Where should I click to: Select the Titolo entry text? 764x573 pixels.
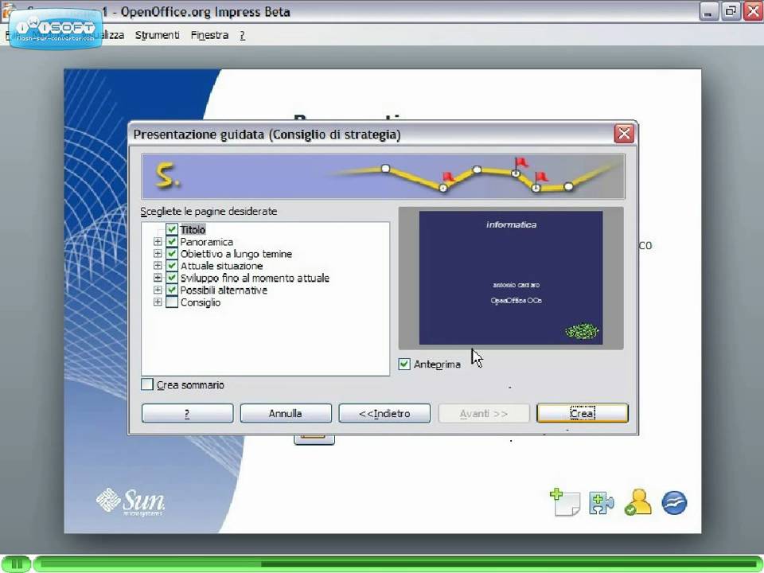[193, 229]
